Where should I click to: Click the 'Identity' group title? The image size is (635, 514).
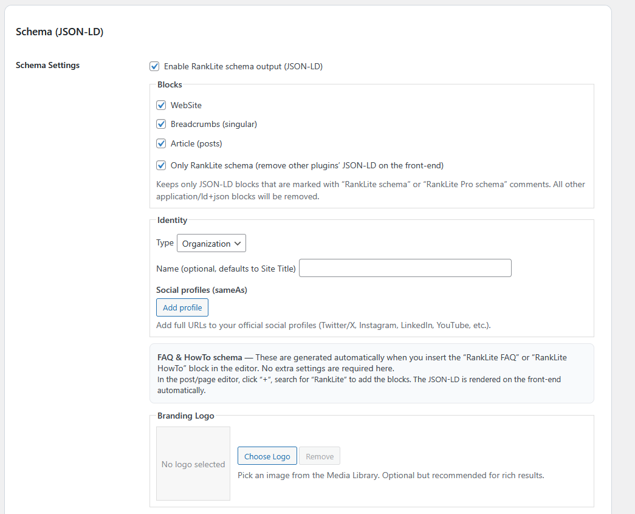[172, 220]
